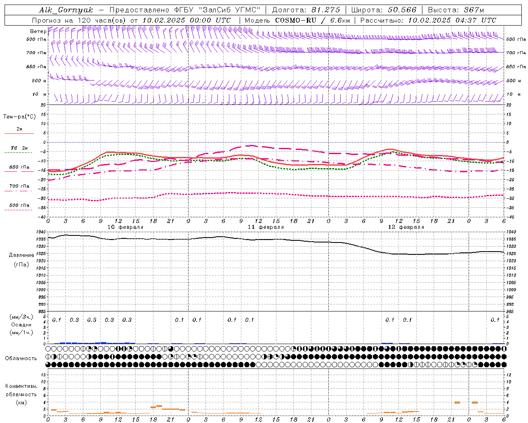Click the (гПа) pressure unit label
The height and width of the screenshot is (423, 528).
tap(21, 264)
